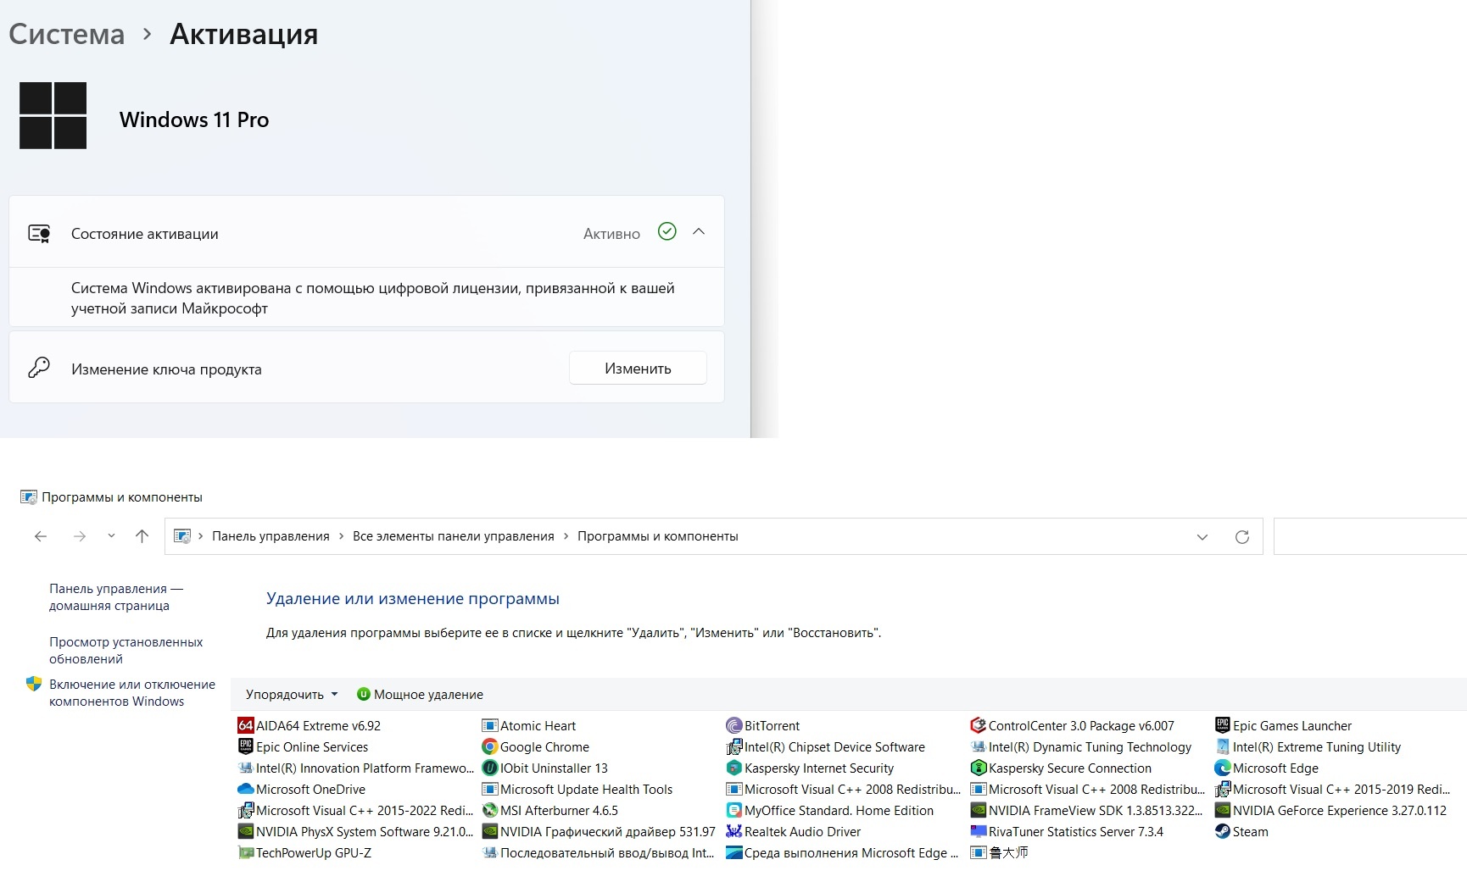Click Все элементы панели управления breadcrumb
Screen dimensions: 1467x893
(x=454, y=536)
